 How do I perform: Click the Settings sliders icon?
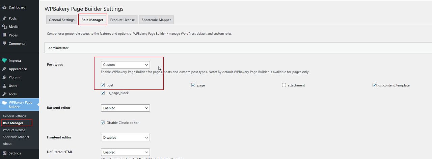pyautogui.click(x=4, y=153)
